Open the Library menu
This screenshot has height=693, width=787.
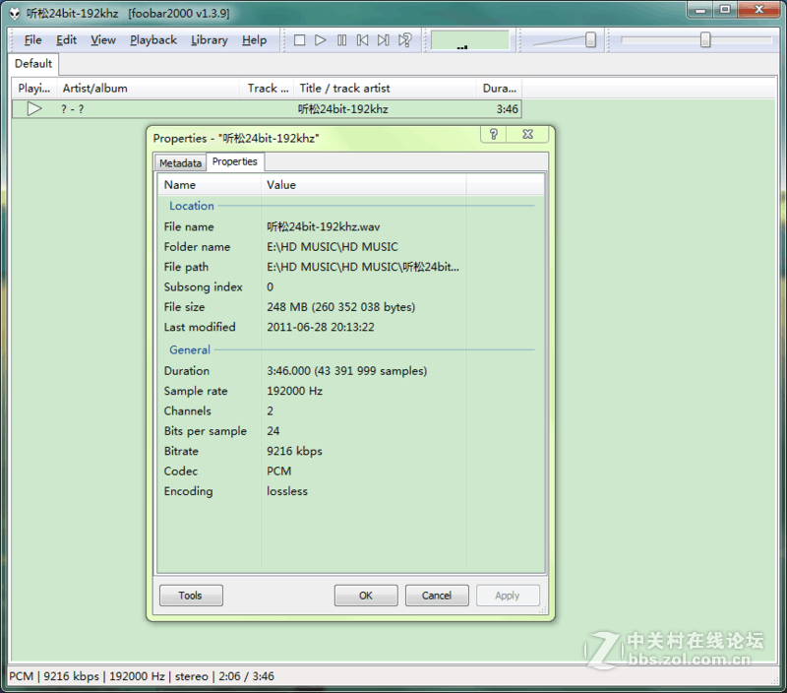point(209,40)
